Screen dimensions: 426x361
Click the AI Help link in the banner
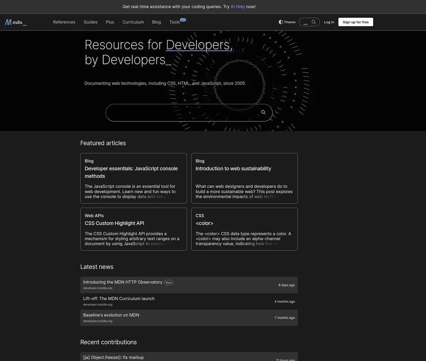[x=237, y=6]
